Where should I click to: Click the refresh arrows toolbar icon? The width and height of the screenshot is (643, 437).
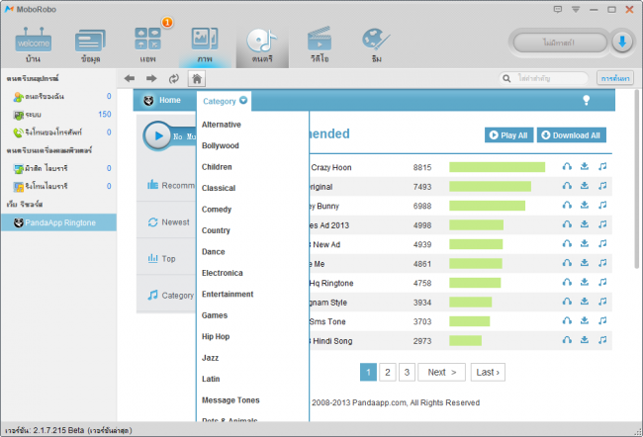174,79
